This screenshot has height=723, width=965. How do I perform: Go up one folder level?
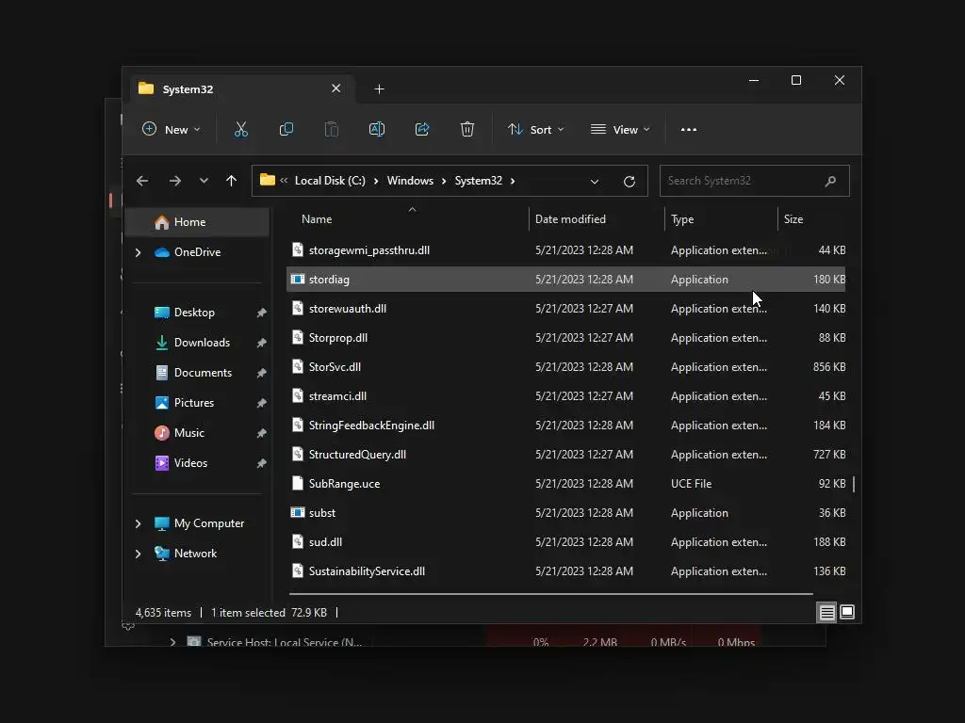231,181
